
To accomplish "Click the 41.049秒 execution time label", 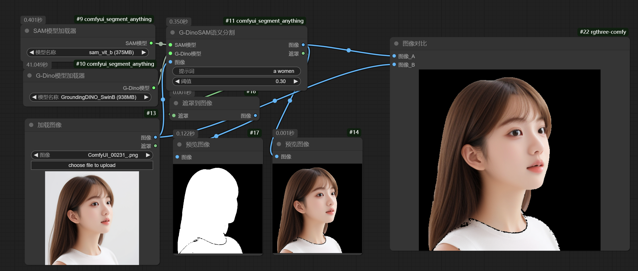I will pyautogui.click(x=37, y=65).
